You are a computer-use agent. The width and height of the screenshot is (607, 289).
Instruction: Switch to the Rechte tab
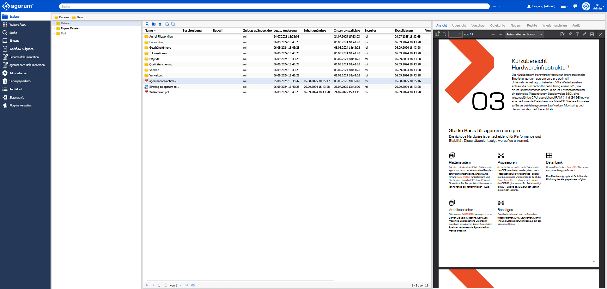[532, 26]
